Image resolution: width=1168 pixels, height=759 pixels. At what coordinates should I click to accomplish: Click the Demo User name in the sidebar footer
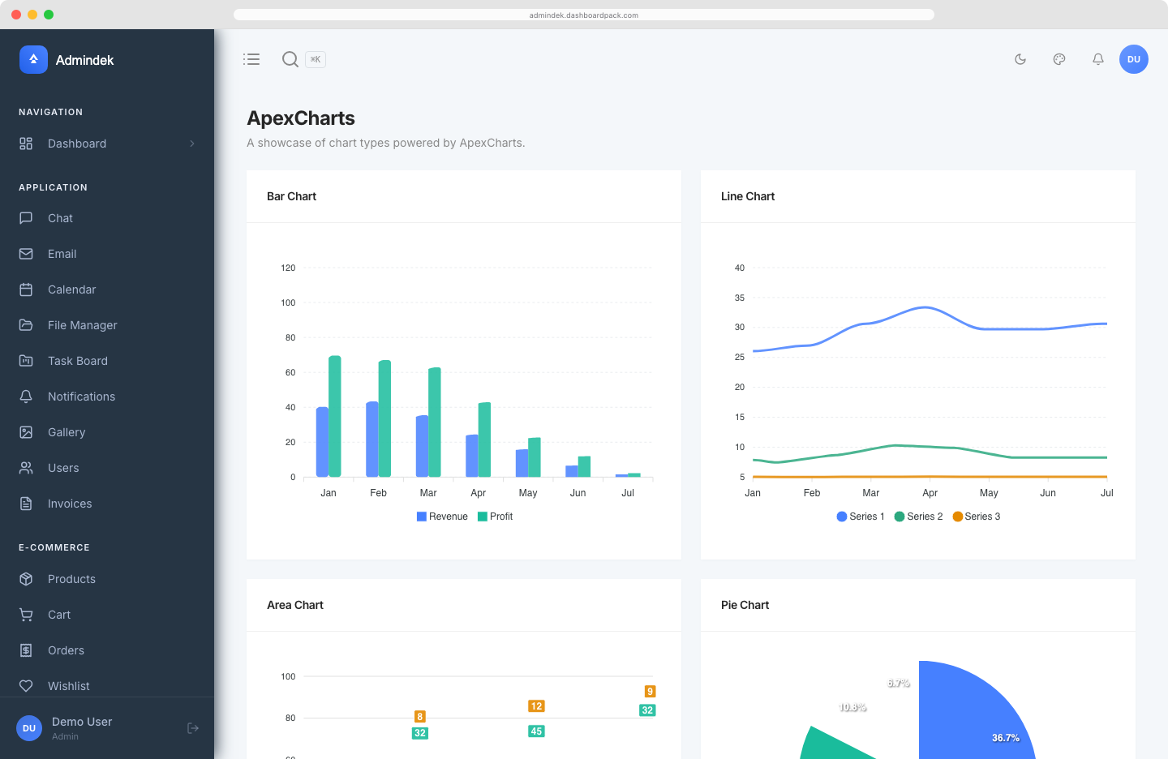[82, 722]
